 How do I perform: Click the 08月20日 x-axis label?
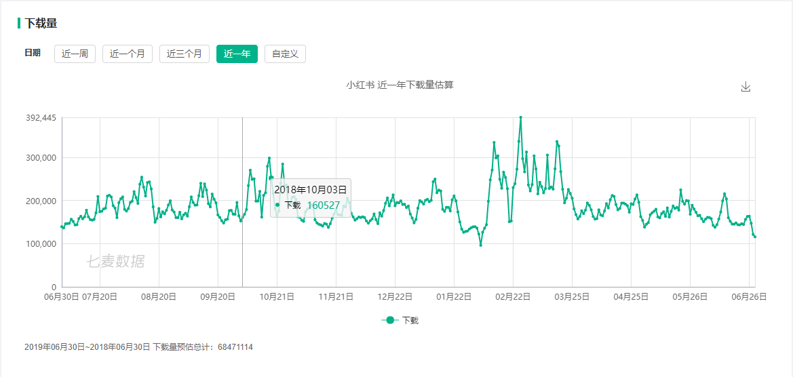(159, 297)
